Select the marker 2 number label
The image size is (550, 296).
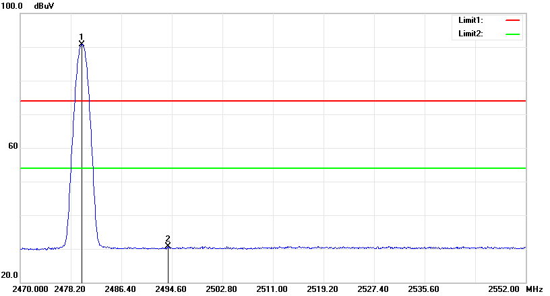click(x=168, y=238)
